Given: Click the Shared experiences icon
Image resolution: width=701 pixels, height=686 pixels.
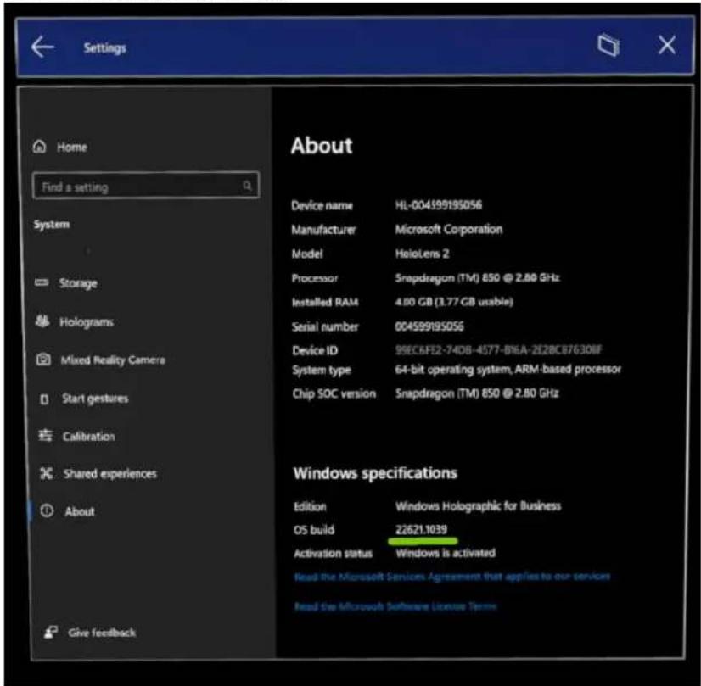Looking at the screenshot, I should (x=46, y=473).
